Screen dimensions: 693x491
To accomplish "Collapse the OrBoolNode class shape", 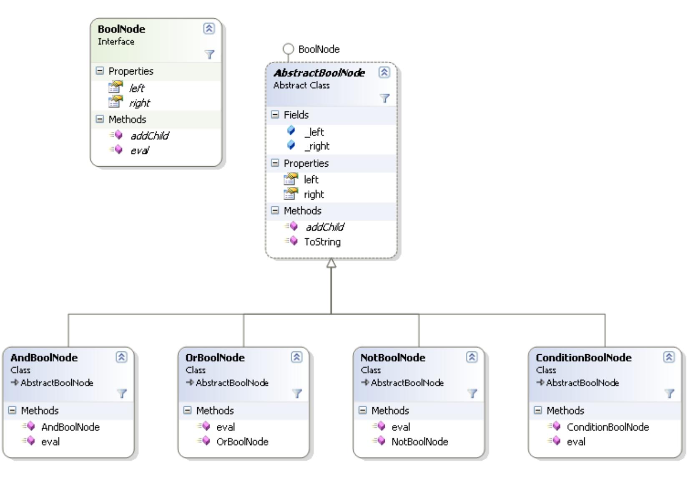I will (x=296, y=357).
